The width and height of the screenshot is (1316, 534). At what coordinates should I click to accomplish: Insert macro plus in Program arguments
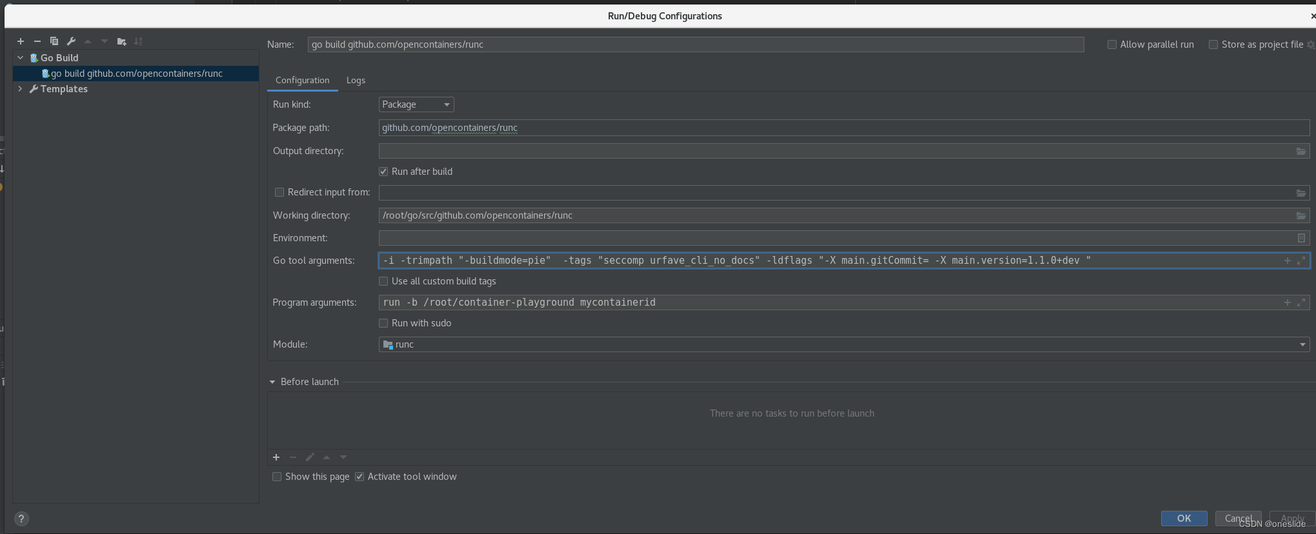click(1287, 302)
